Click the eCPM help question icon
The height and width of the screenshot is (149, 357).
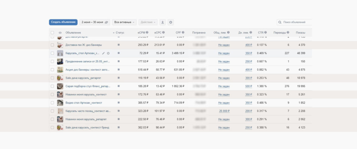pos(147,32)
